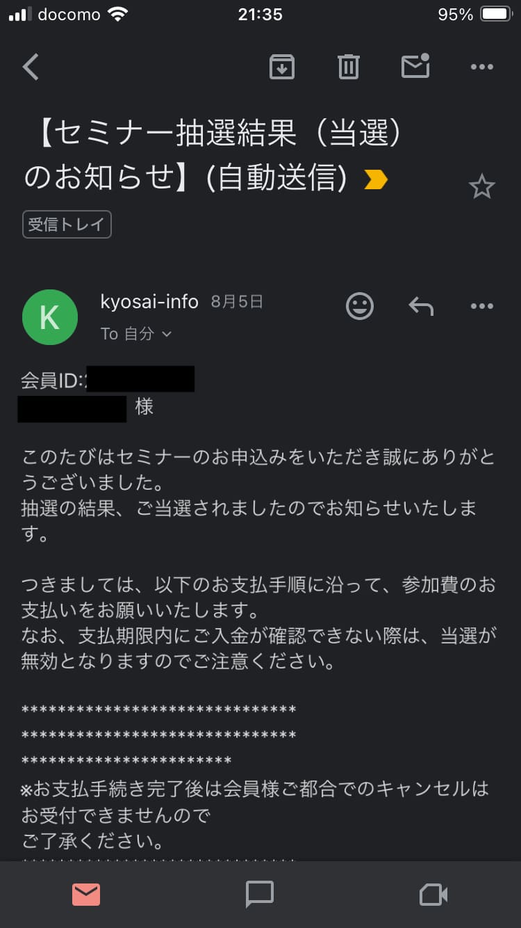Tap the sender name kyosai-info
The image size is (521, 928).
tap(149, 302)
